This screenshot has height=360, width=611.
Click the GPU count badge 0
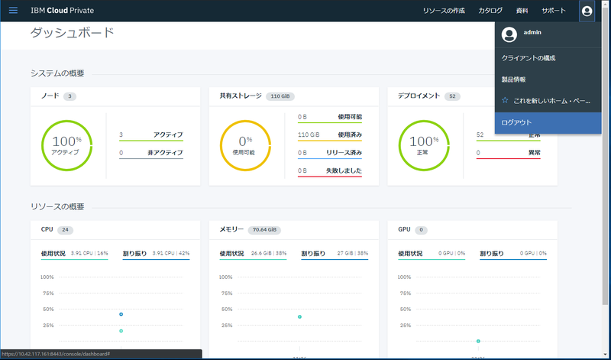click(421, 230)
